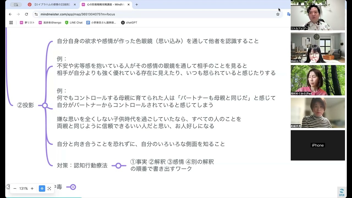Toggle the blue focus mode button
The image size is (352, 198).
click(42, 188)
